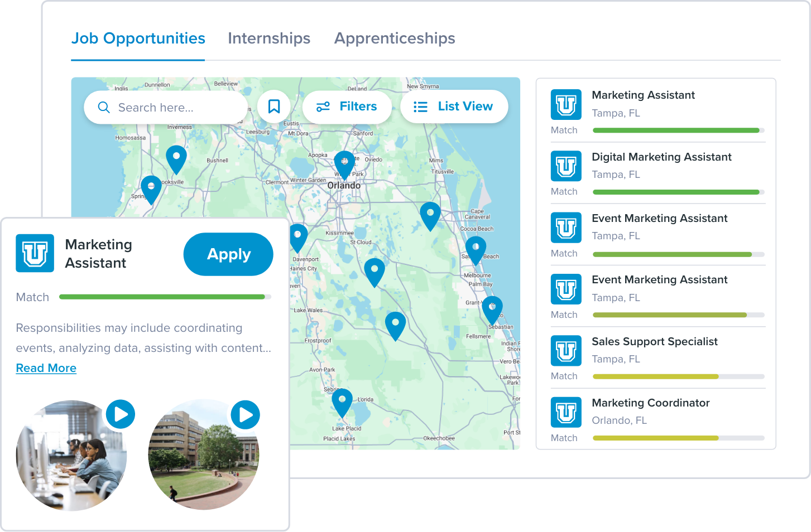Click the map pin near Spring Hill

[151, 188]
